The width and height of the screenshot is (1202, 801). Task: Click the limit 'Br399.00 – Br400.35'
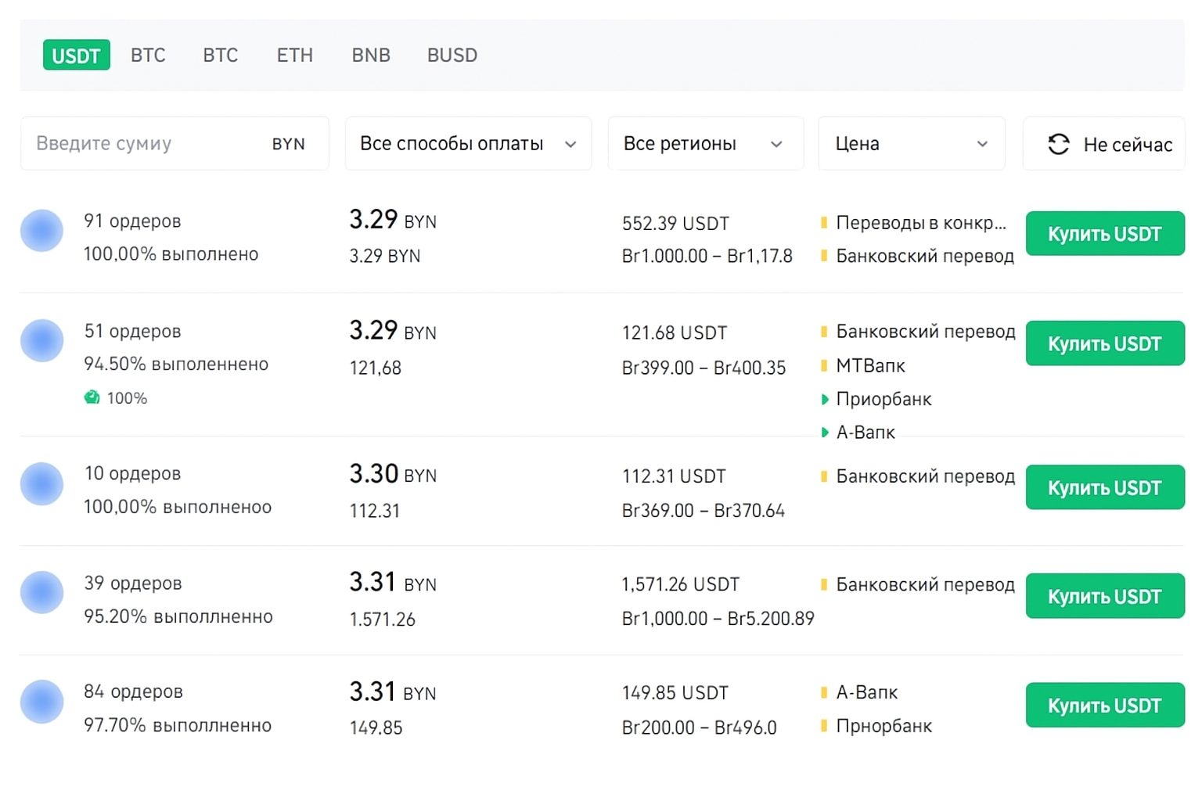click(704, 368)
